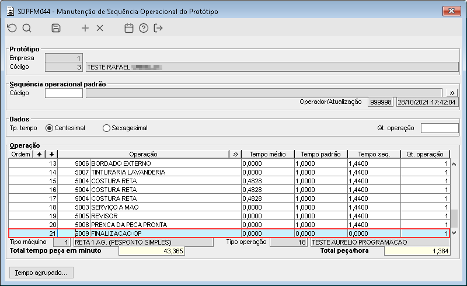Select the Centesimal time type
The width and height of the screenshot is (467, 286).
point(65,128)
